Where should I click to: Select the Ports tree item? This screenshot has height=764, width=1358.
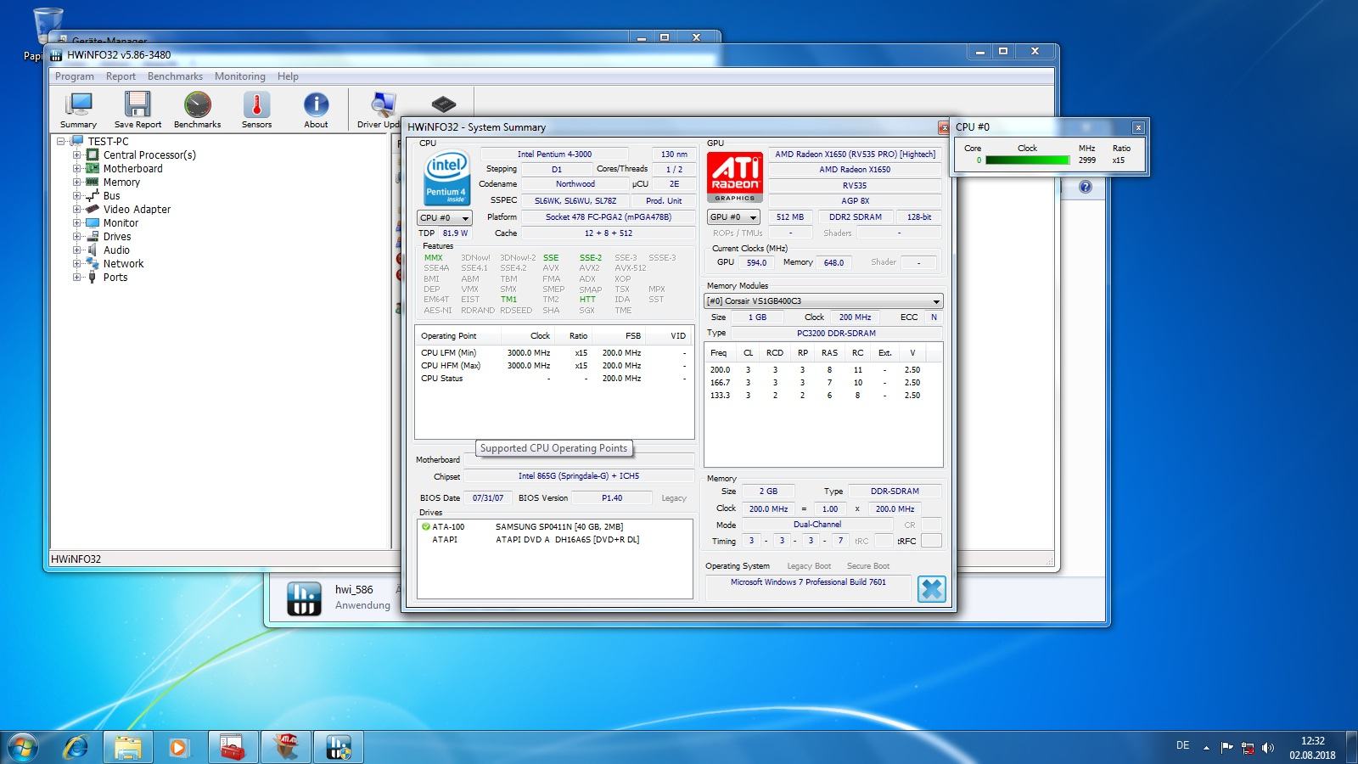point(115,278)
